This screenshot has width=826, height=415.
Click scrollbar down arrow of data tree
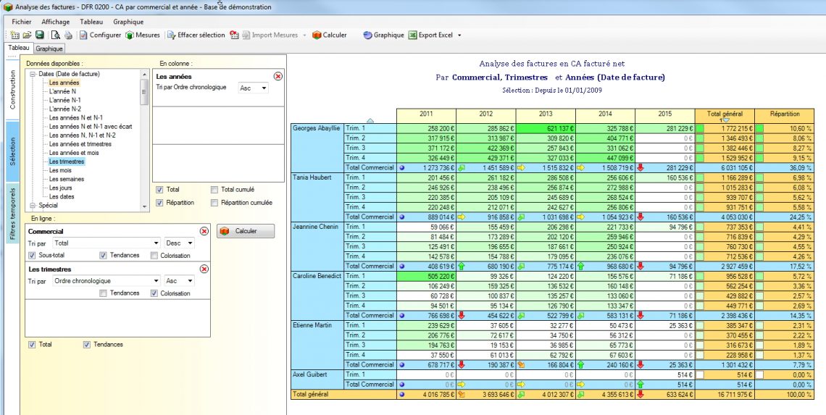145,207
